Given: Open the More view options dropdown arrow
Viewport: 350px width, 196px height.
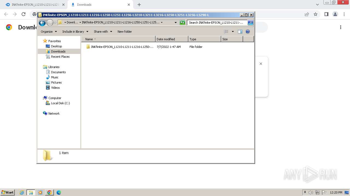Looking at the screenshot, I should [233, 32].
